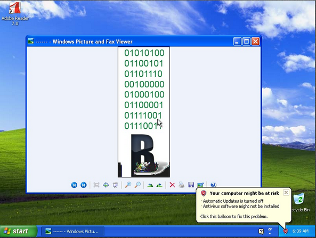316x238 pixels.
Task: Click the displayed binary code image
Action: [144, 112]
